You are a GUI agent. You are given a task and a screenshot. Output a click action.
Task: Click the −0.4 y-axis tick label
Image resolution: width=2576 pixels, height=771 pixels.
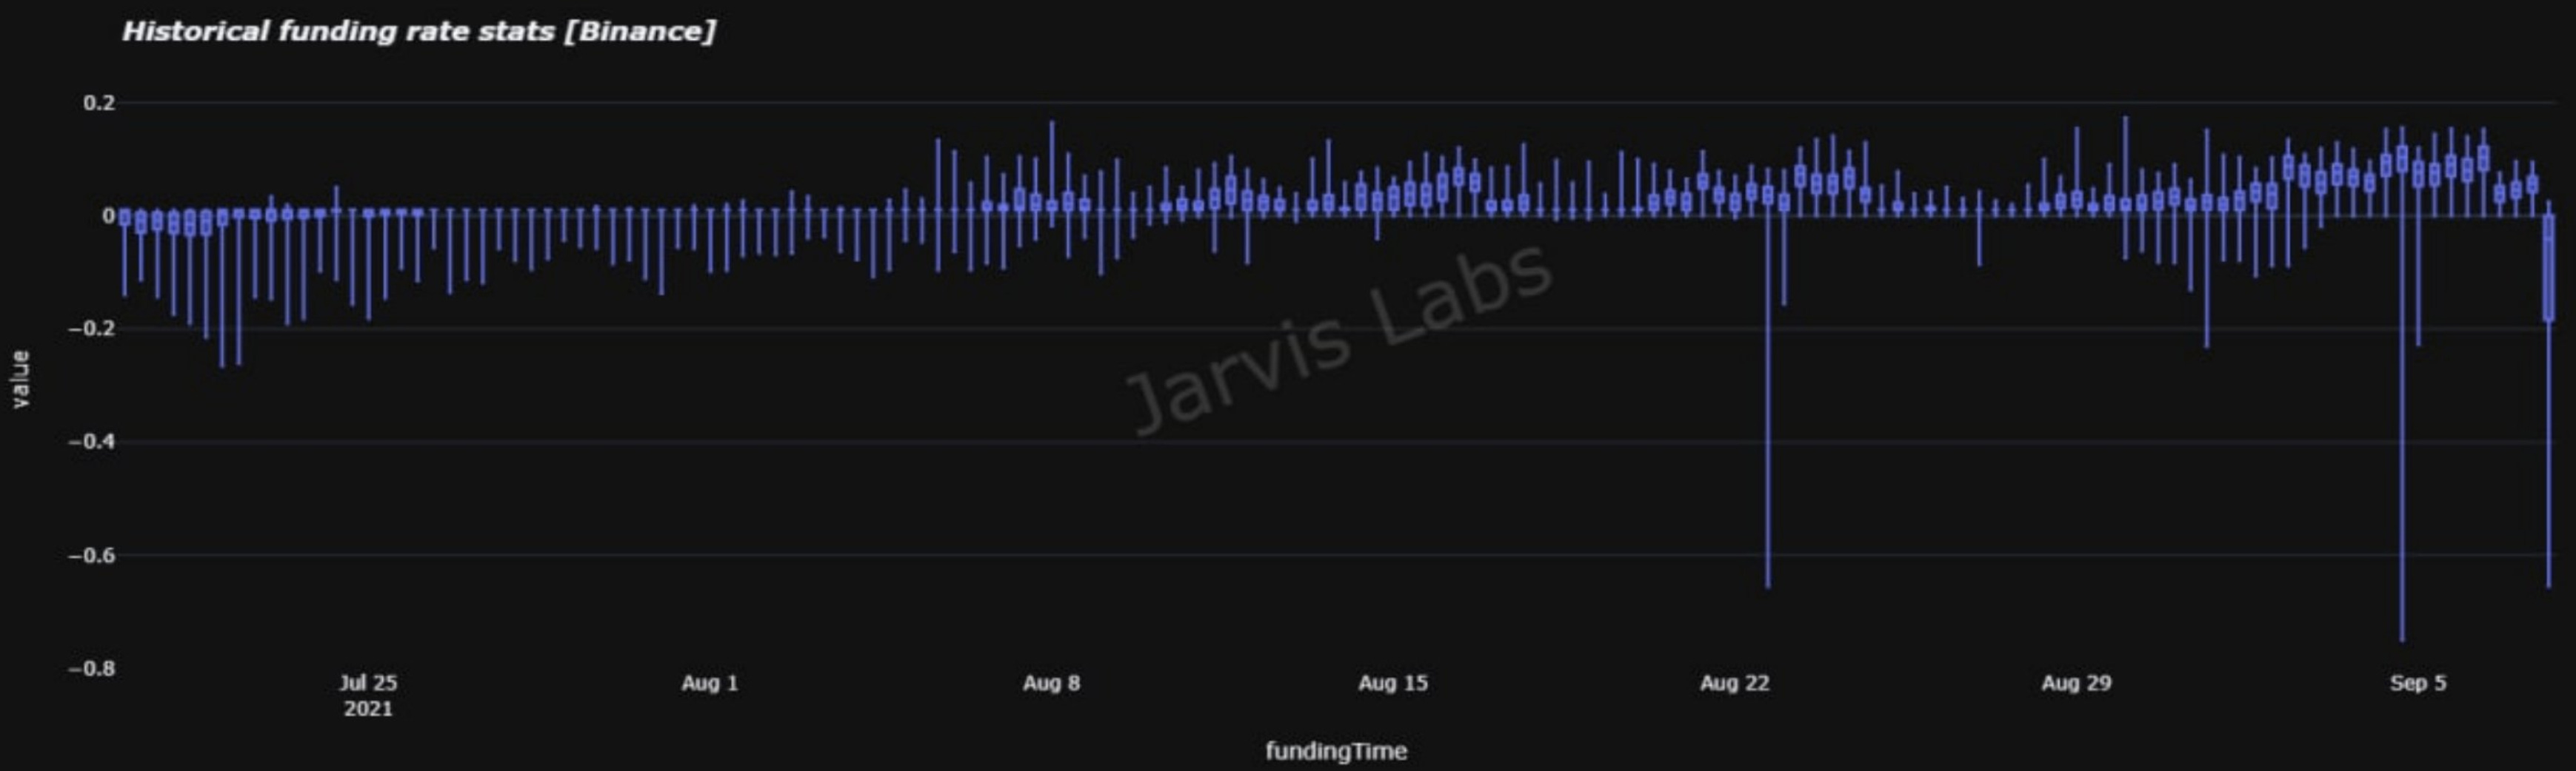tap(91, 442)
